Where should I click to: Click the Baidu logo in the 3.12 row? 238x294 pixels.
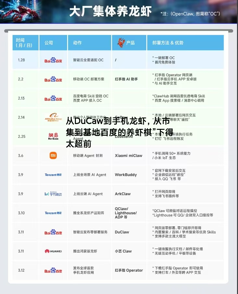click(53, 270)
